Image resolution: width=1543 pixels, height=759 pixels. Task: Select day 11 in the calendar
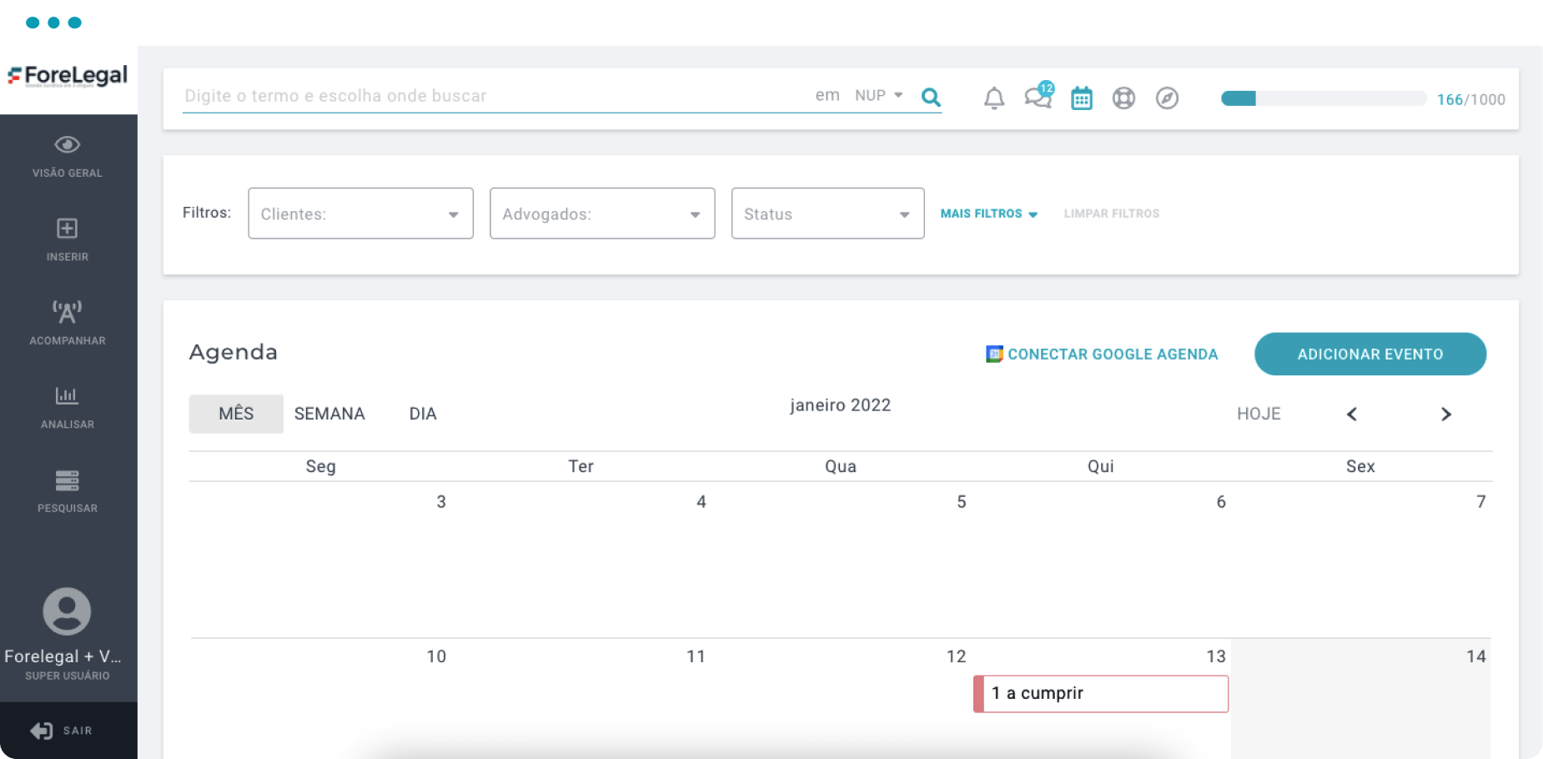click(696, 656)
